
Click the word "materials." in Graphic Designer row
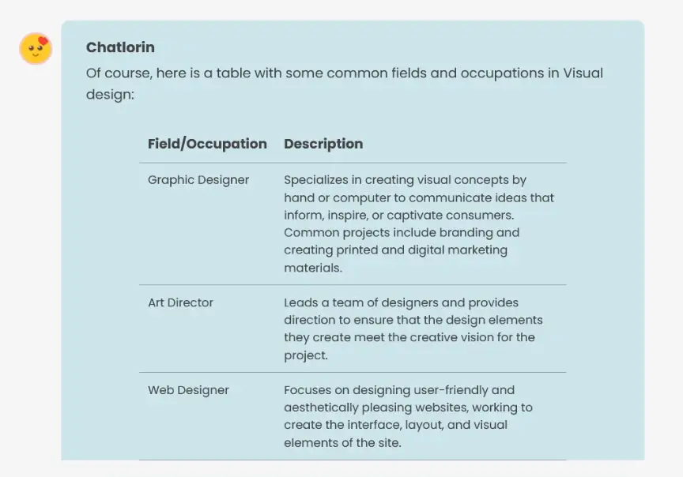click(x=313, y=268)
